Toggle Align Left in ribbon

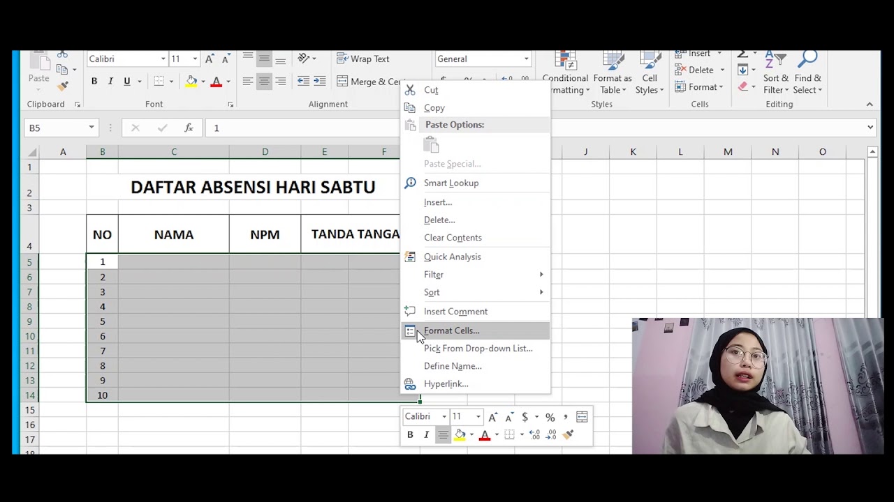(247, 82)
